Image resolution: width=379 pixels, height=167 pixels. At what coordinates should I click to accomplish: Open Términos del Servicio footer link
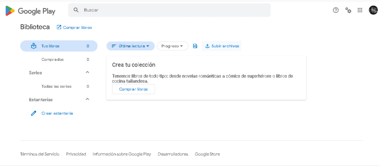point(40,154)
